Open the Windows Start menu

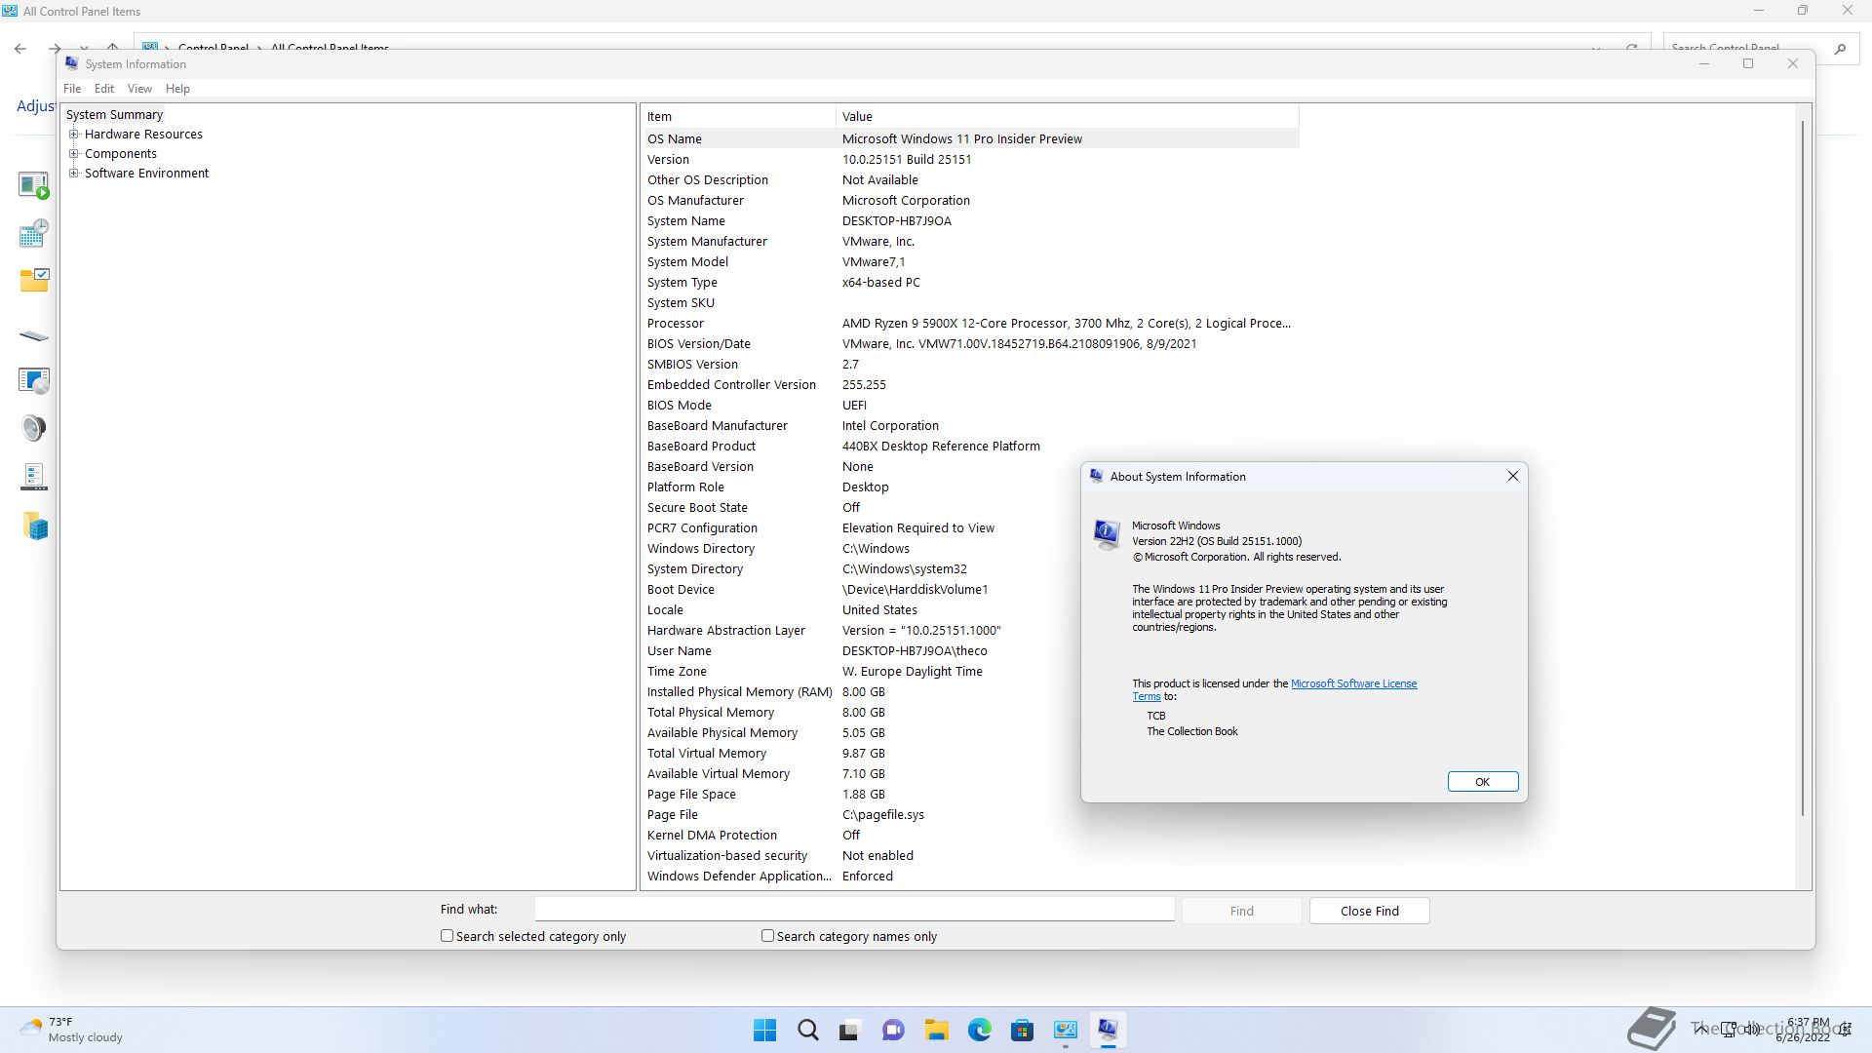pos(765,1030)
